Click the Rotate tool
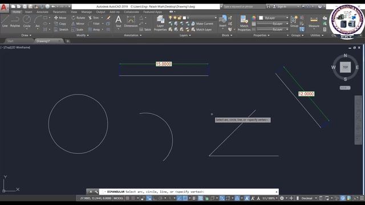This screenshot has height=205, width=365. tap(78, 18)
